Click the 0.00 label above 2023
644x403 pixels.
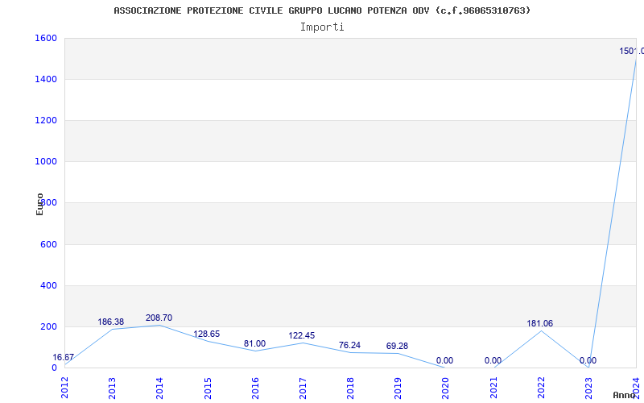coord(588,361)
